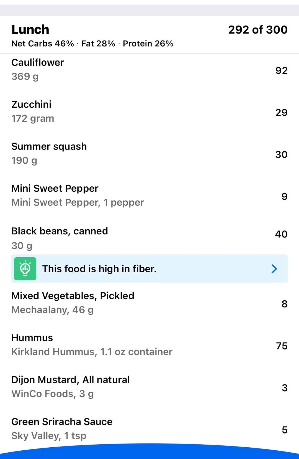
Task: Tap the 92 calorie value for Cauliflower
Action: point(281,70)
